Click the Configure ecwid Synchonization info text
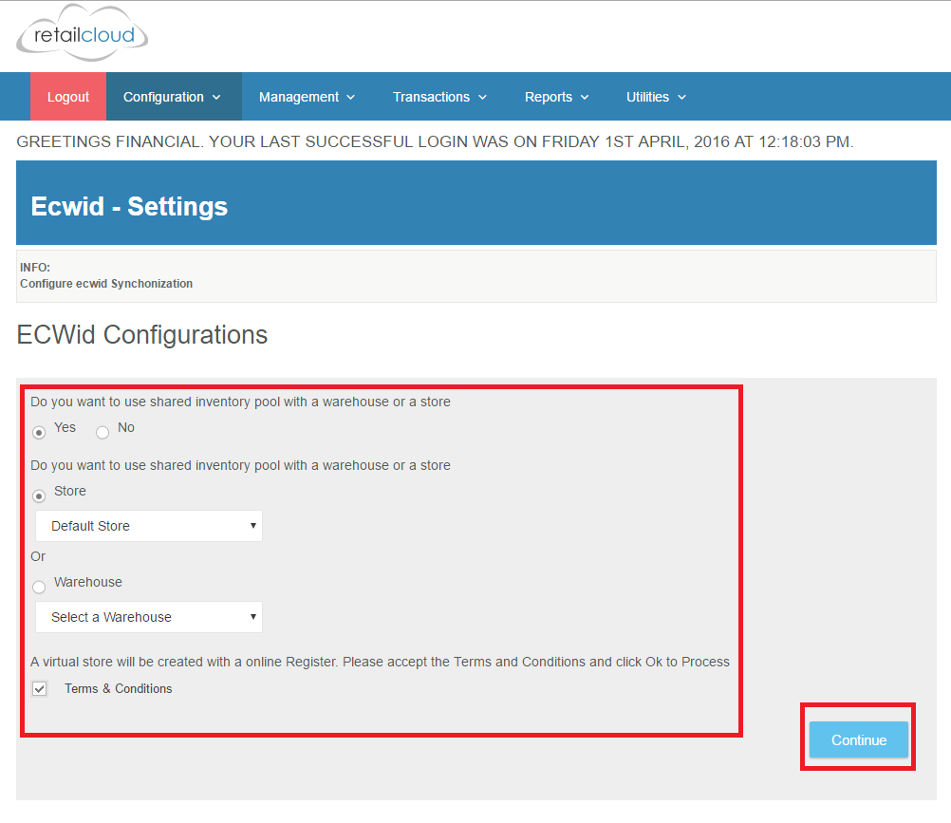The height and width of the screenshot is (823, 951). pyautogui.click(x=106, y=284)
